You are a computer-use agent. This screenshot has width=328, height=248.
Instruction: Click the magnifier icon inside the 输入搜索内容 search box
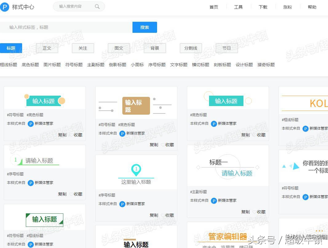(97, 6)
